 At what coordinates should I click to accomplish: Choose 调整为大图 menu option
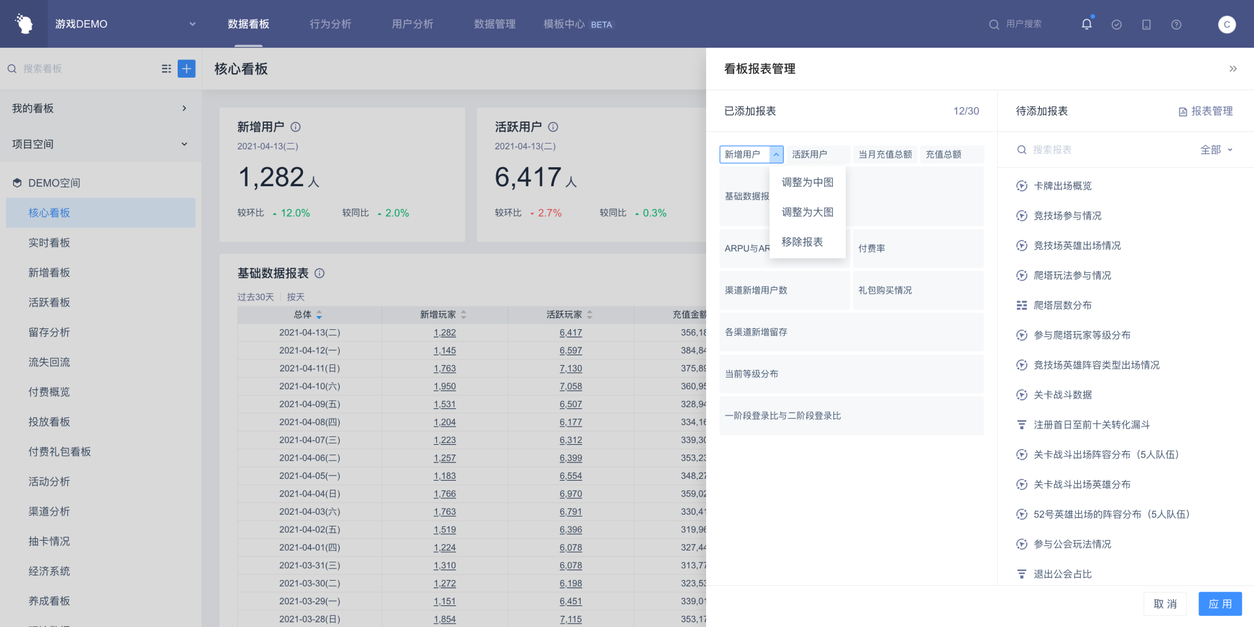coord(807,212)
